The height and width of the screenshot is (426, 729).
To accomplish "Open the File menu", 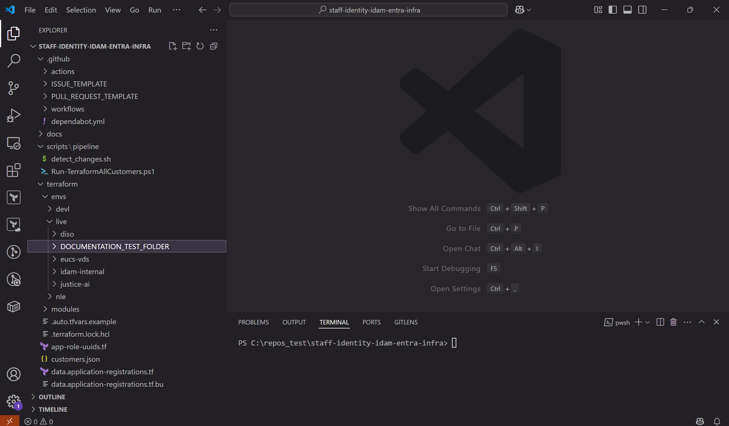I will tap(30, 10).
